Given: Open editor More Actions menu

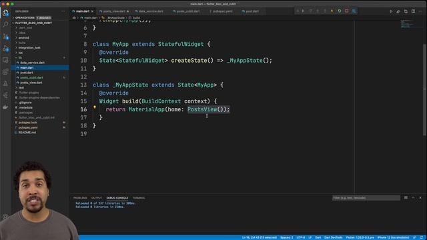Looking at the screenshot, I should tap(420, 11).
